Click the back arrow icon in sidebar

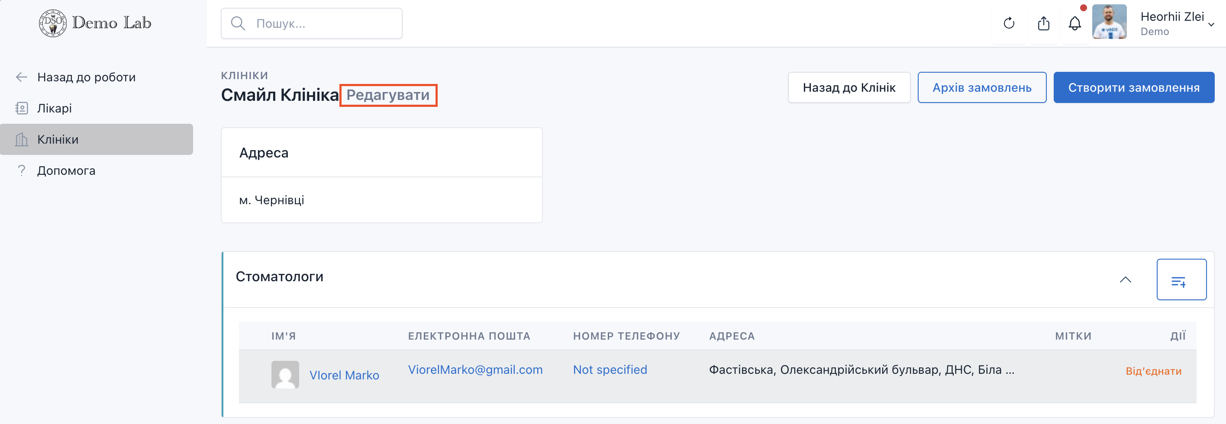point(21,77)
